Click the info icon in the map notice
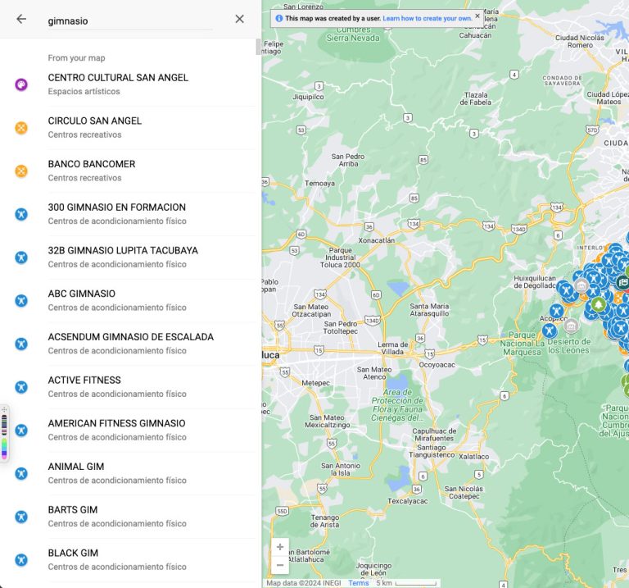 point(279,19)
